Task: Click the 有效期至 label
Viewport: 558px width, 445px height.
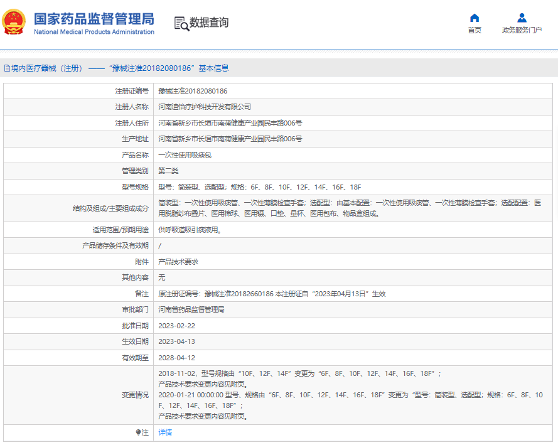Action: pos(135,358)
